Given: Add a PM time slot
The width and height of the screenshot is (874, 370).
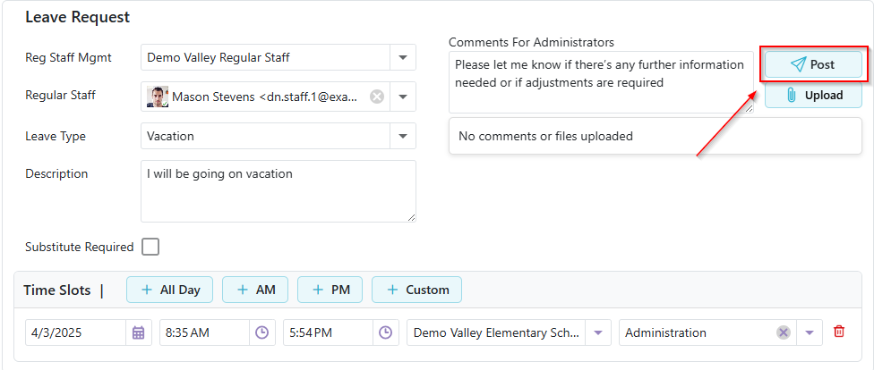Looking at the screenshot, I should coord(330,290).
